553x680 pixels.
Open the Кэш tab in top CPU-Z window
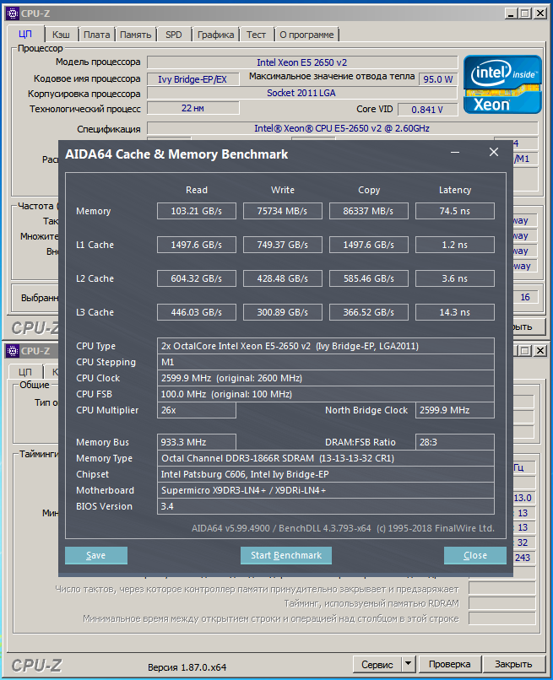(61, 35)
